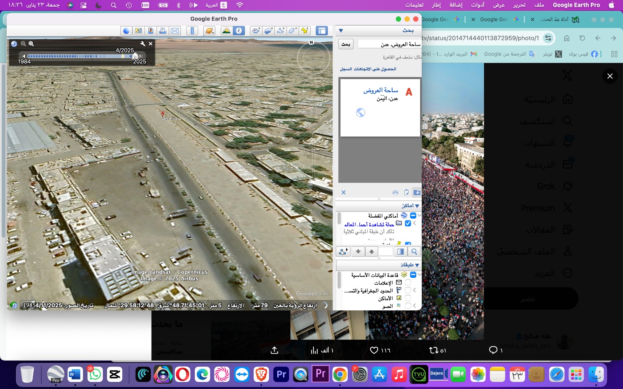
Task: Uncheck the sightseeing tour folder checkbox
Action: [x=408, y=224]
